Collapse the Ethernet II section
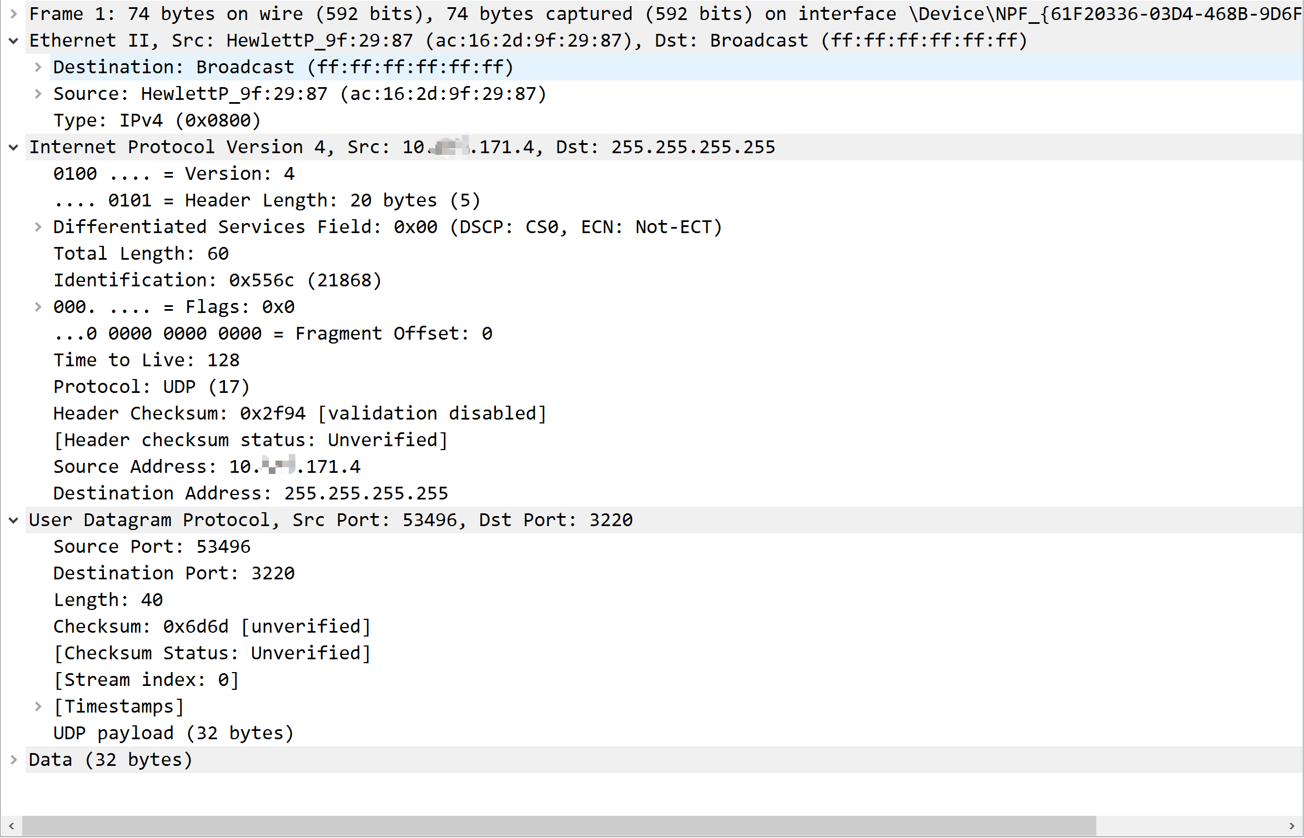 pos(14,41)
